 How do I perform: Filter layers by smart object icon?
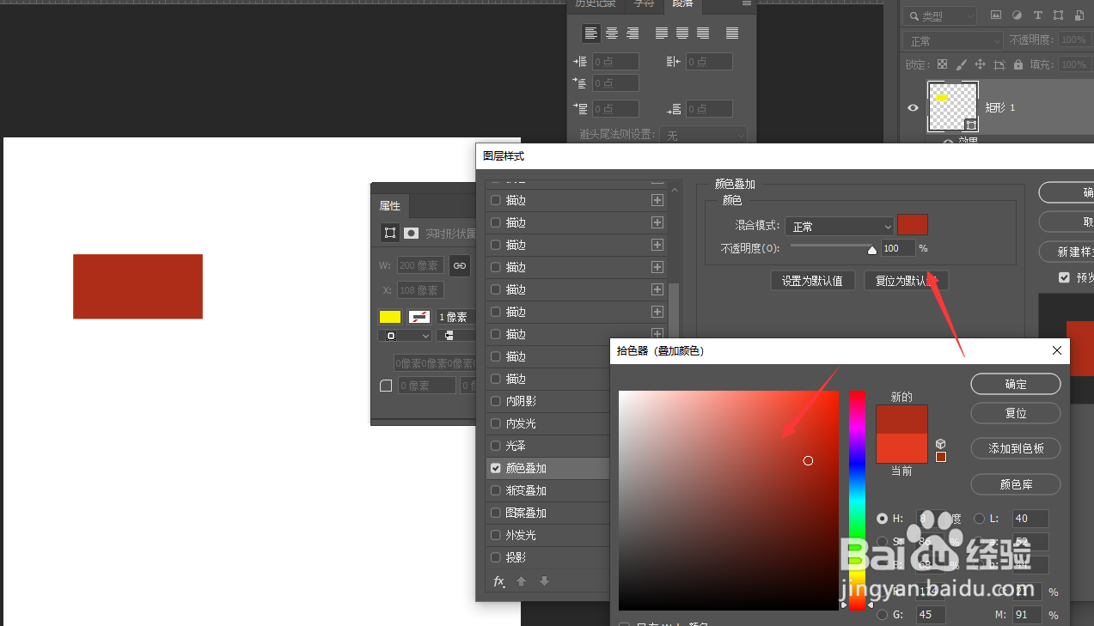[1079, 15]
